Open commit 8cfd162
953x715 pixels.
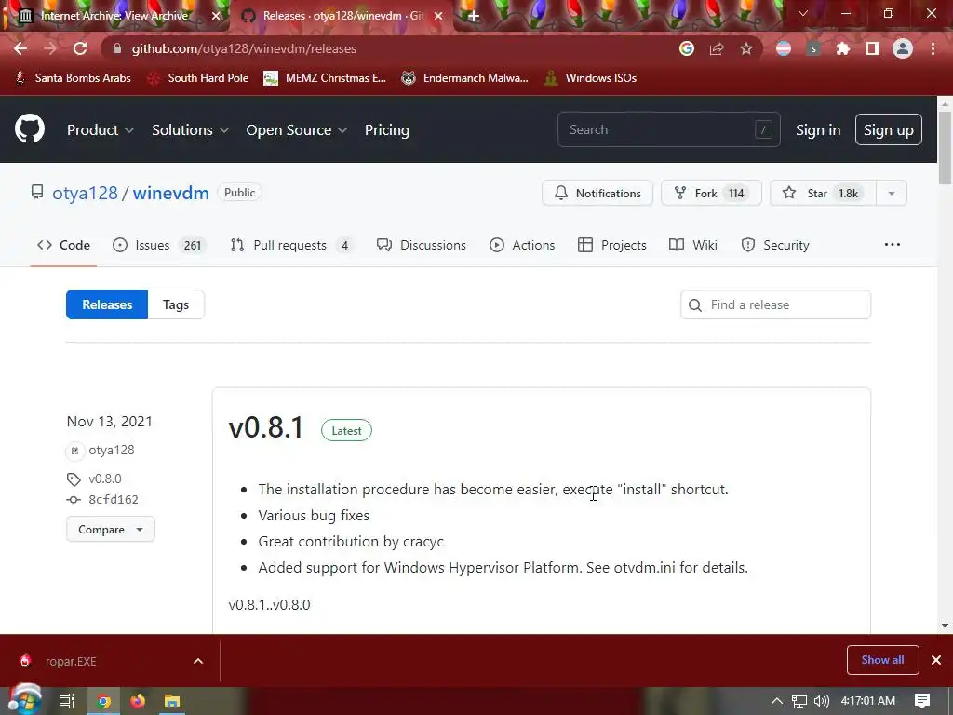[x=114, y=499]
